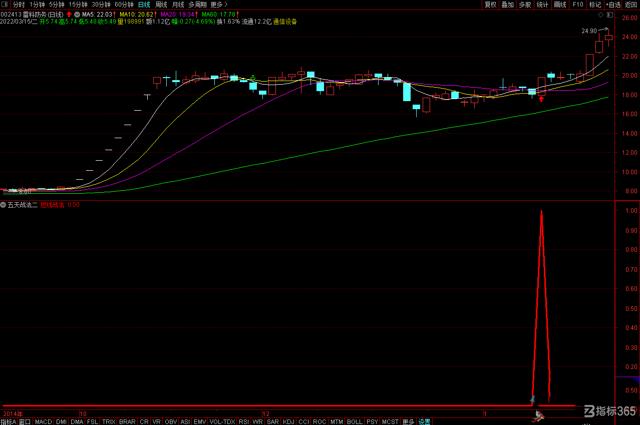Switch sub-chart to WR indicator
Image resolution: width=640 pixels, height=425 pixels.
click(x=258, y=422)
